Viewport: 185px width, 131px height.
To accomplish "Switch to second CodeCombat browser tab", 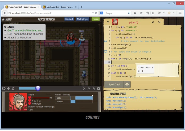I will 60,7.
